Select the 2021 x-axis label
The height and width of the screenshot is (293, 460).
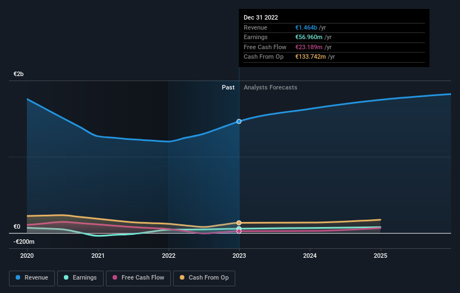(97, 256)
